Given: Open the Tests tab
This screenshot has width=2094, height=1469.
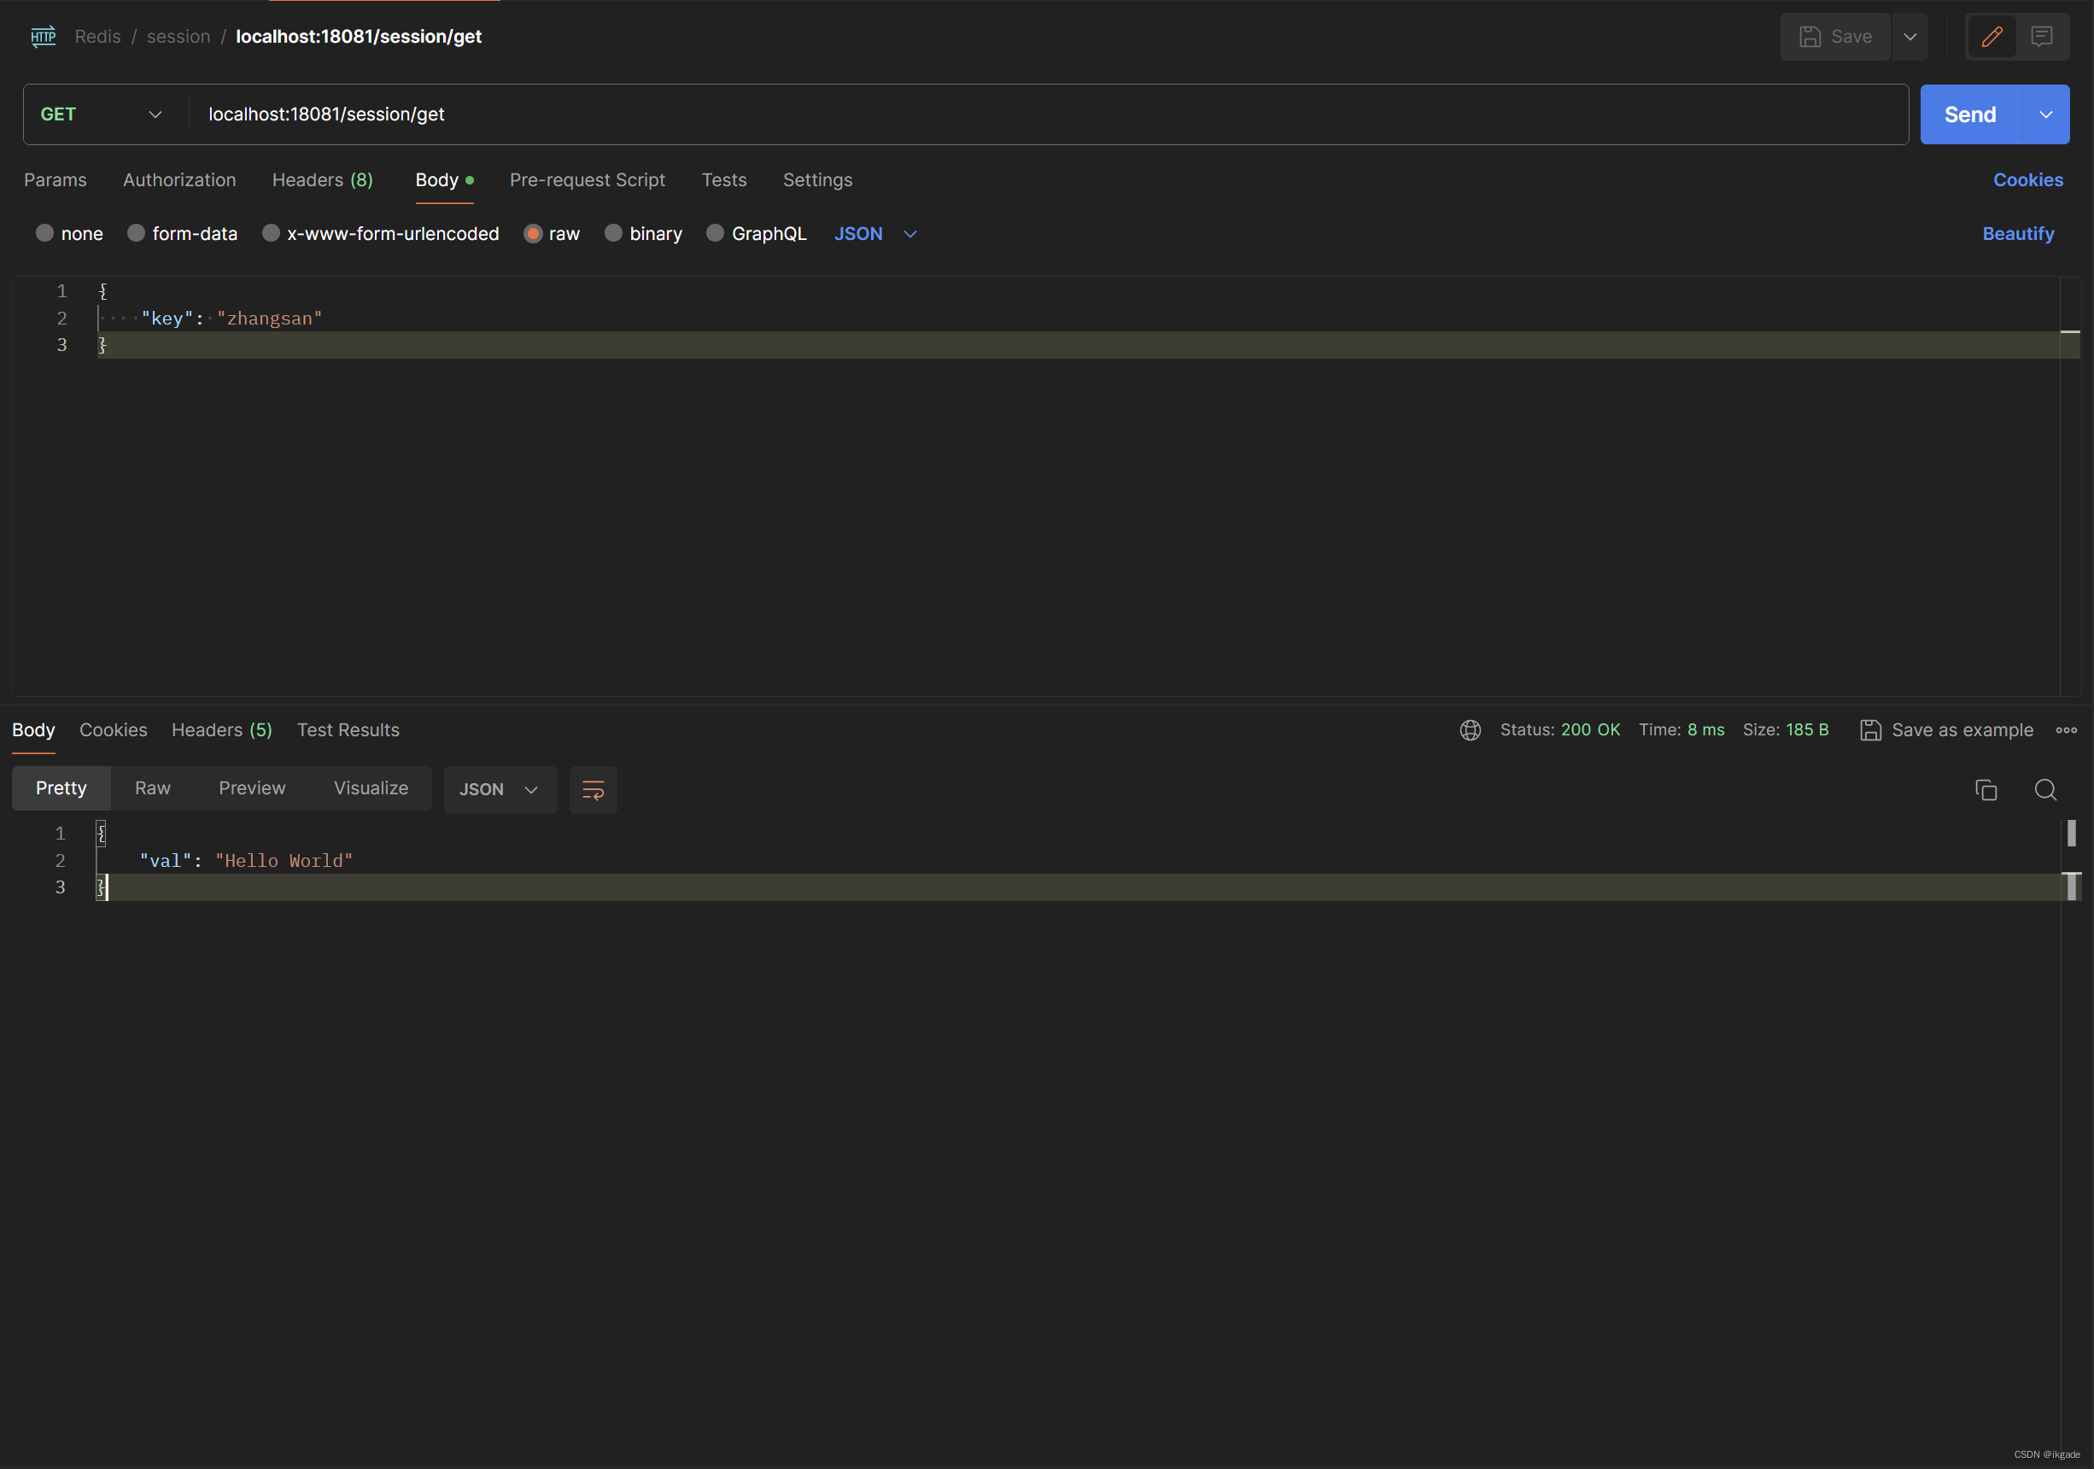Looking at the screenshot, I should pos(724,179).
